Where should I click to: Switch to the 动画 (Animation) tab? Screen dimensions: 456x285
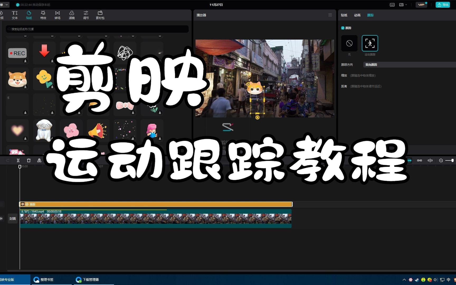click(357, 15)
